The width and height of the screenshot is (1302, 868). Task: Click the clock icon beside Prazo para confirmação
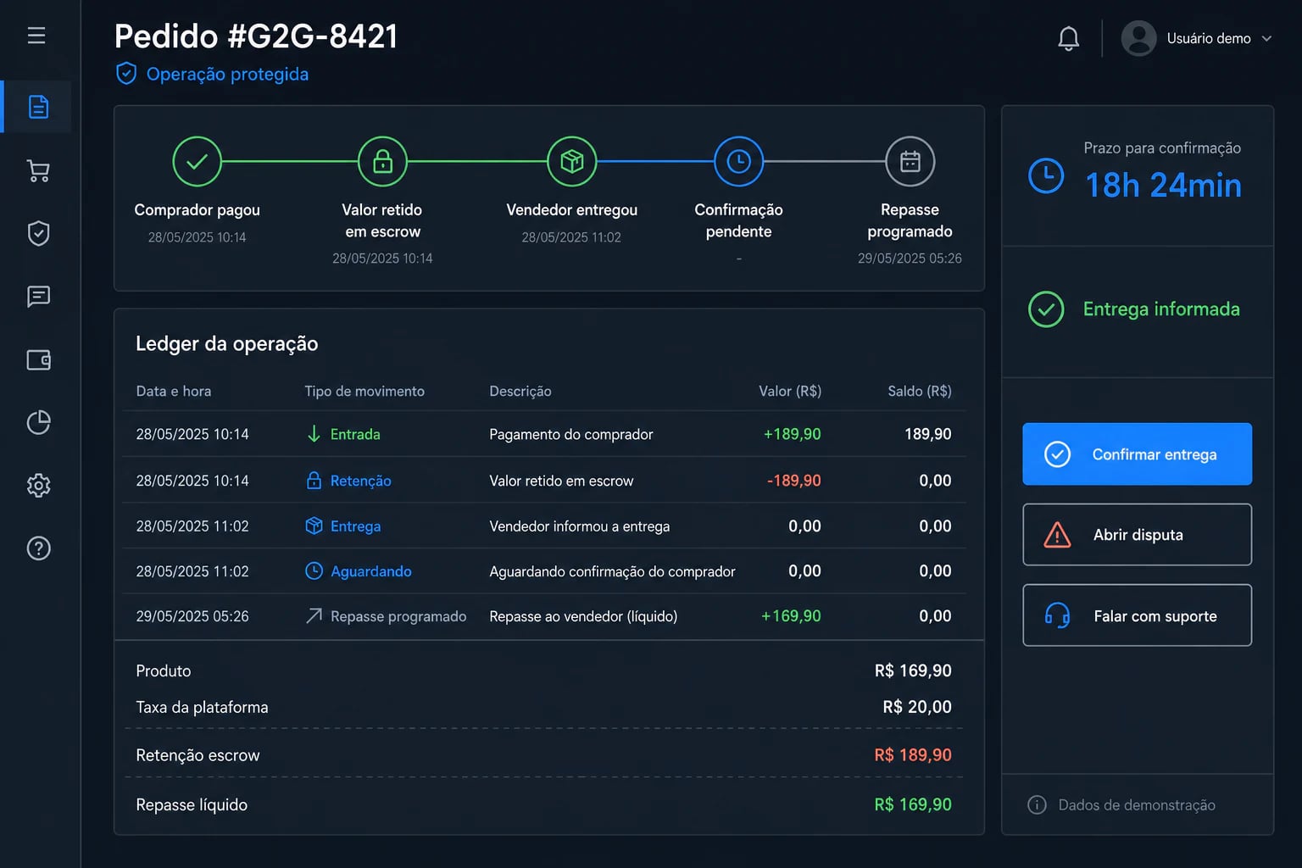click(1046, 175)
